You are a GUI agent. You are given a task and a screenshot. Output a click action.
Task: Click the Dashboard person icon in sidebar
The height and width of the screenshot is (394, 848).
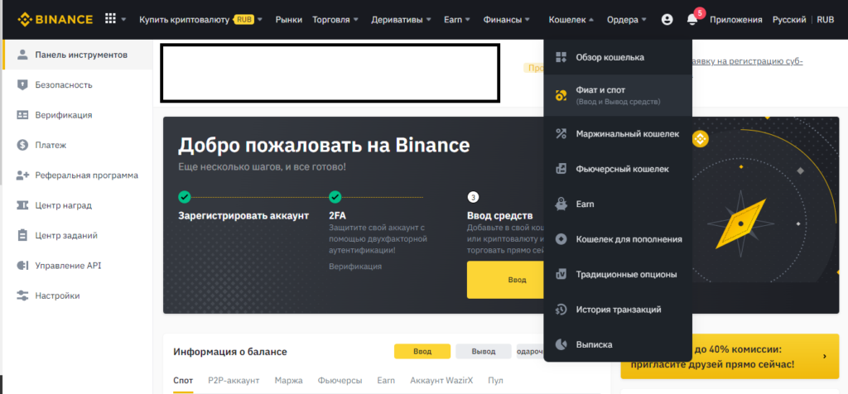22,55
